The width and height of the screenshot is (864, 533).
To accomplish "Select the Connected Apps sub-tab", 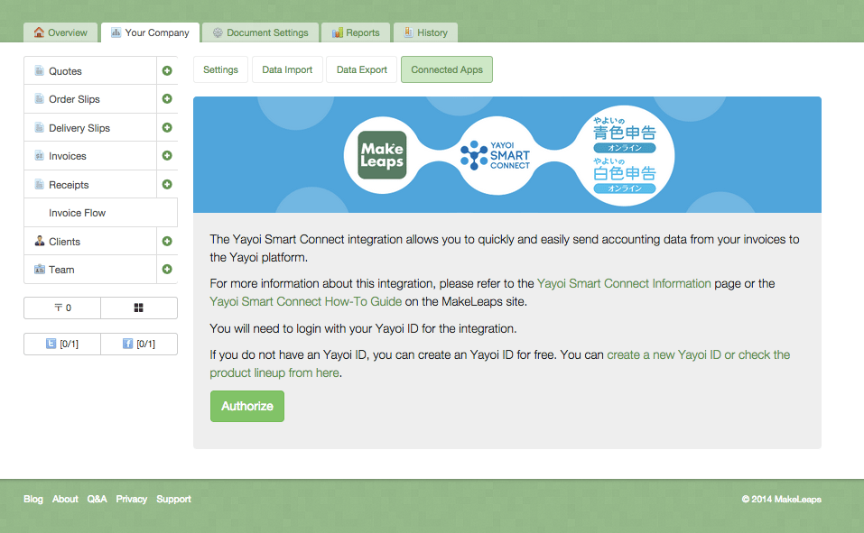I will [x=447, y=69].
